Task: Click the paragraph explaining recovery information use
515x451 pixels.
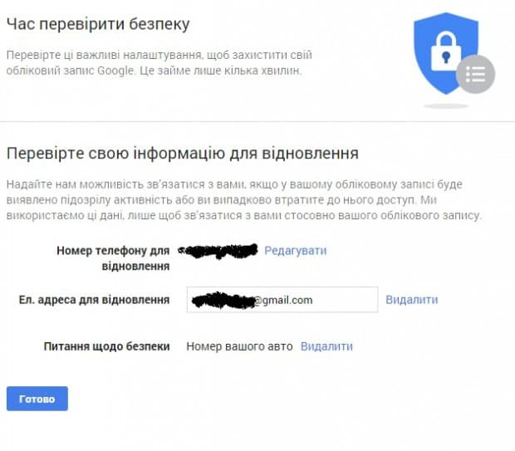Action: (243, 199)
